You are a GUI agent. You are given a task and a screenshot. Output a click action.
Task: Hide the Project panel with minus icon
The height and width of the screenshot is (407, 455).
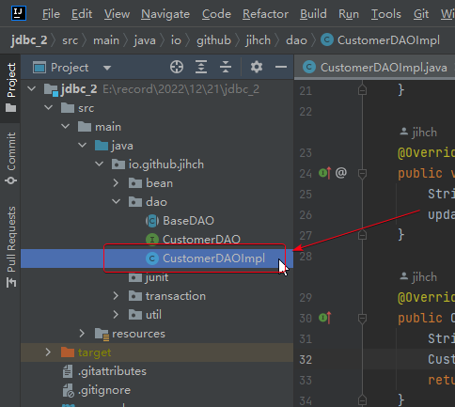pos(281,67)
